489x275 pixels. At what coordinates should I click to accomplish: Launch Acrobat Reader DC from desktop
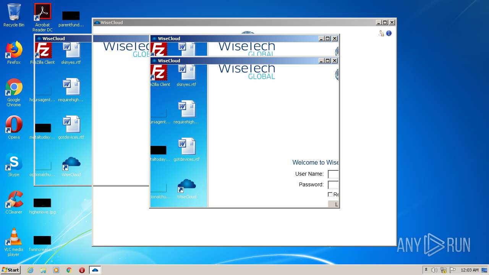(x=42, y=17)
